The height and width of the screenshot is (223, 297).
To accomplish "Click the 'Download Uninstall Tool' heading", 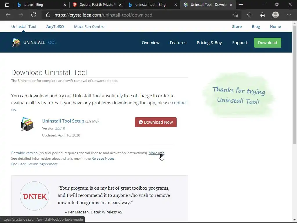I will 49,72.
